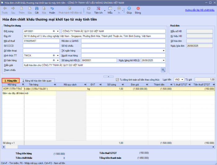The height and width of the screenshot is (165, 217).
Task: Open Ngày bảng kê HĐLQ date picker
Action: pyautogui.click(x=164, y=60)
